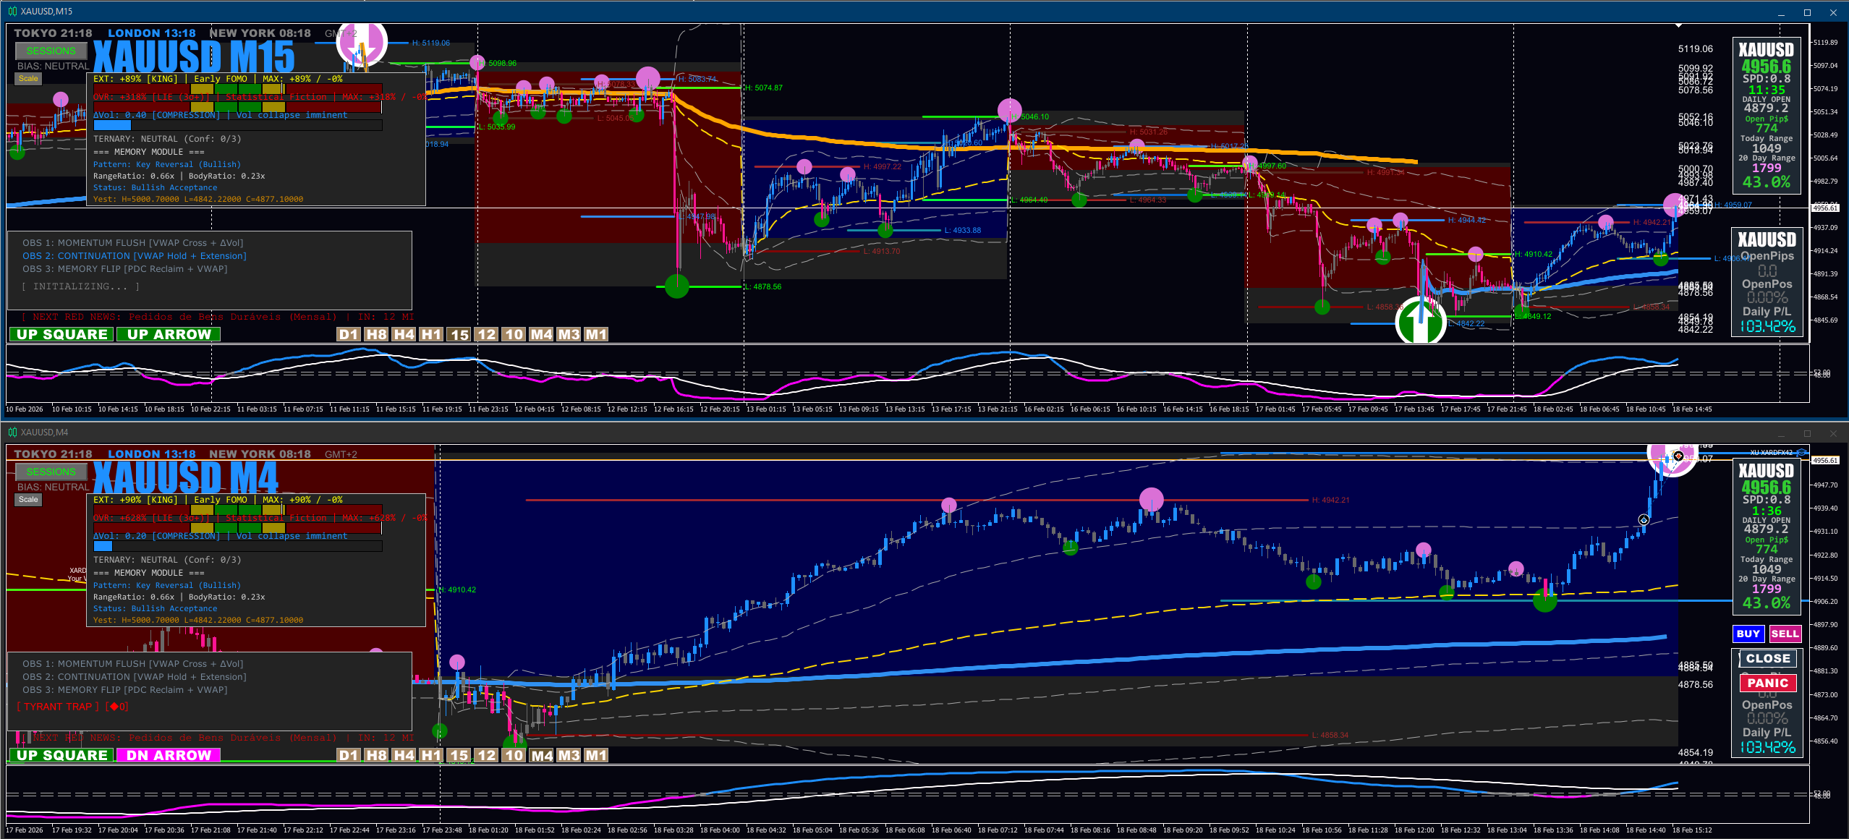Click the XAUUSD,M15 chart window icon
This screenshot has height=839, width=1849.
point(12,11)
